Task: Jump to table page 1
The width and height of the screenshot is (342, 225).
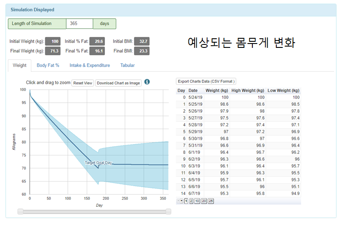Action: tap(186, 201)
